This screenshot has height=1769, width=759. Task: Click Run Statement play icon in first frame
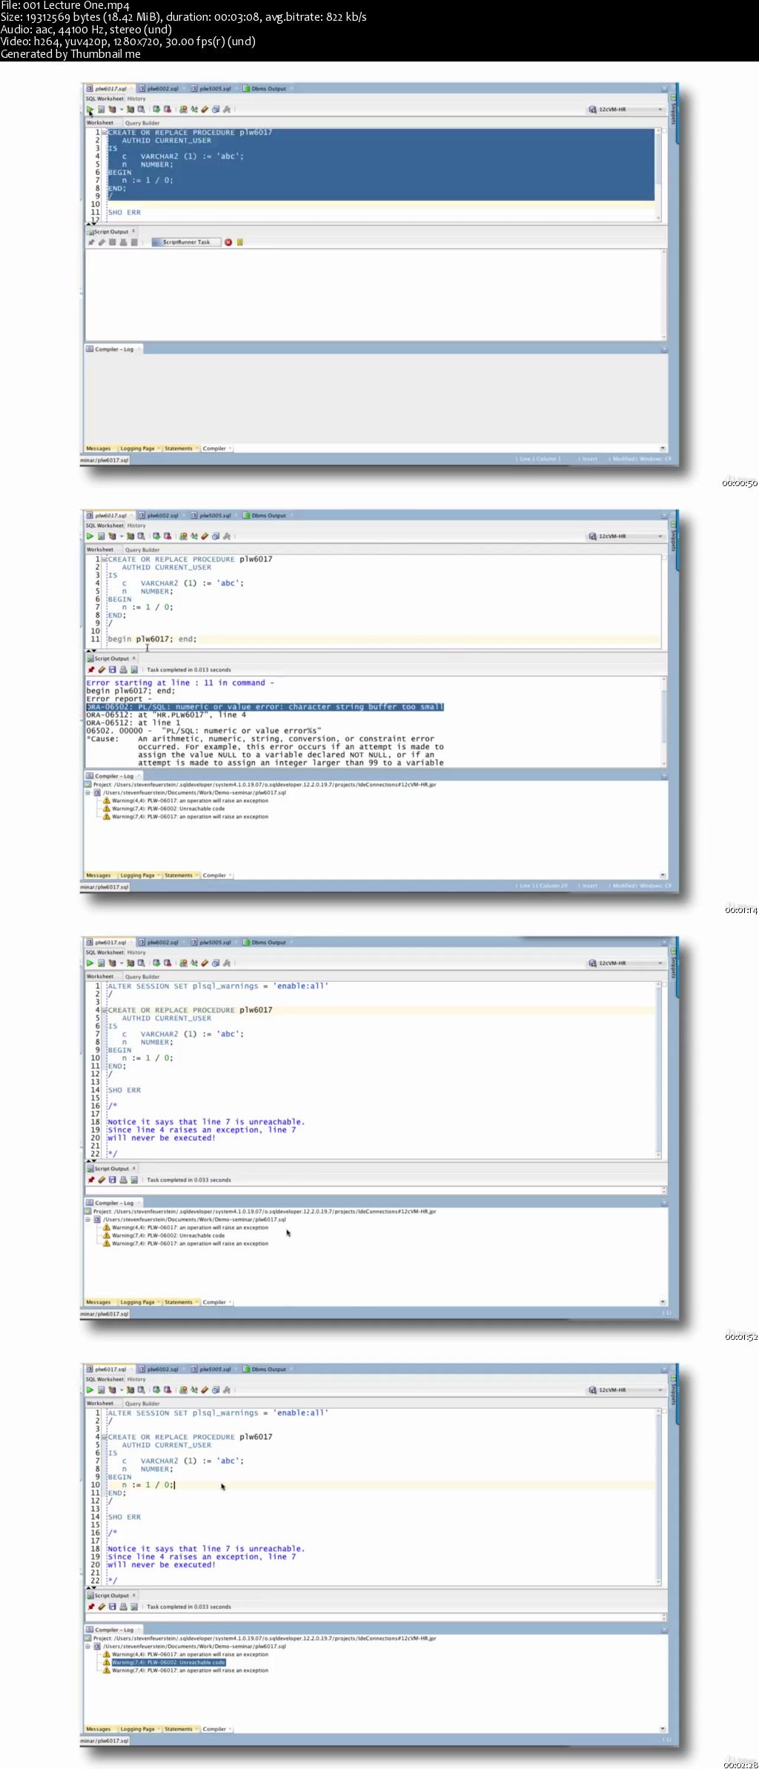(90, 110)
